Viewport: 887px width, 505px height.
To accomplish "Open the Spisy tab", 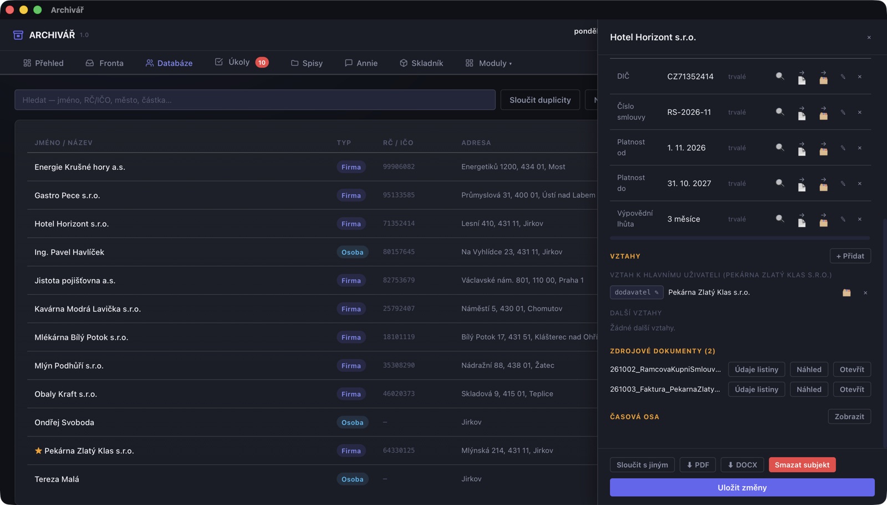I will point(307,63).
